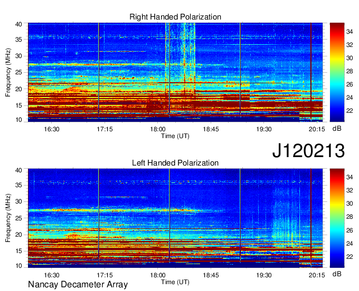Click the 40 MHz tick label on bottom plot
The width and height of the screenshot is (359, 291).
pyautogui.click(x=18, y=170)
